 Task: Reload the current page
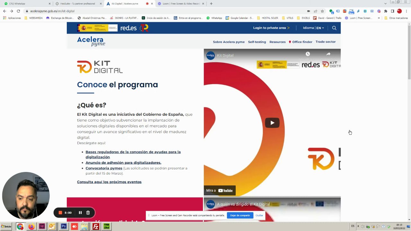[18, 11]
